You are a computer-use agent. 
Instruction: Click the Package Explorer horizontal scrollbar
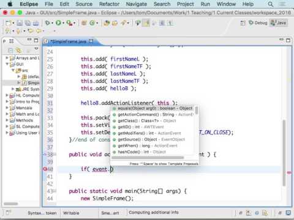point(11,204)
